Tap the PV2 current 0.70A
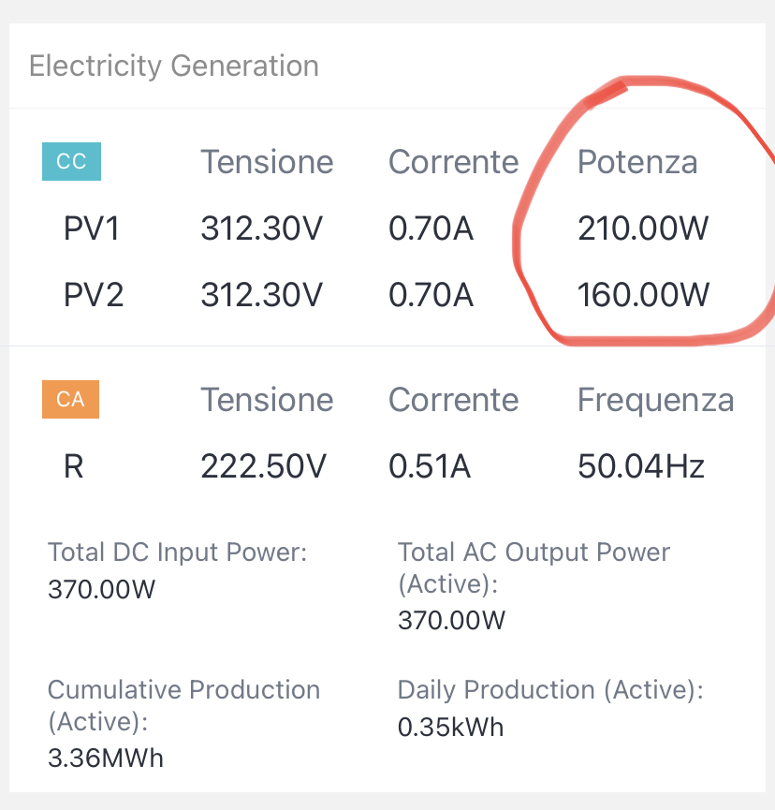Image resolution: width=775 pixels, height=810 pixels. coord(431,294)
